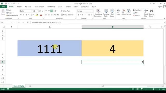Click Sign in link
Image resolution: width=166 pixels, height=93 pixels.
click(160, 7)
